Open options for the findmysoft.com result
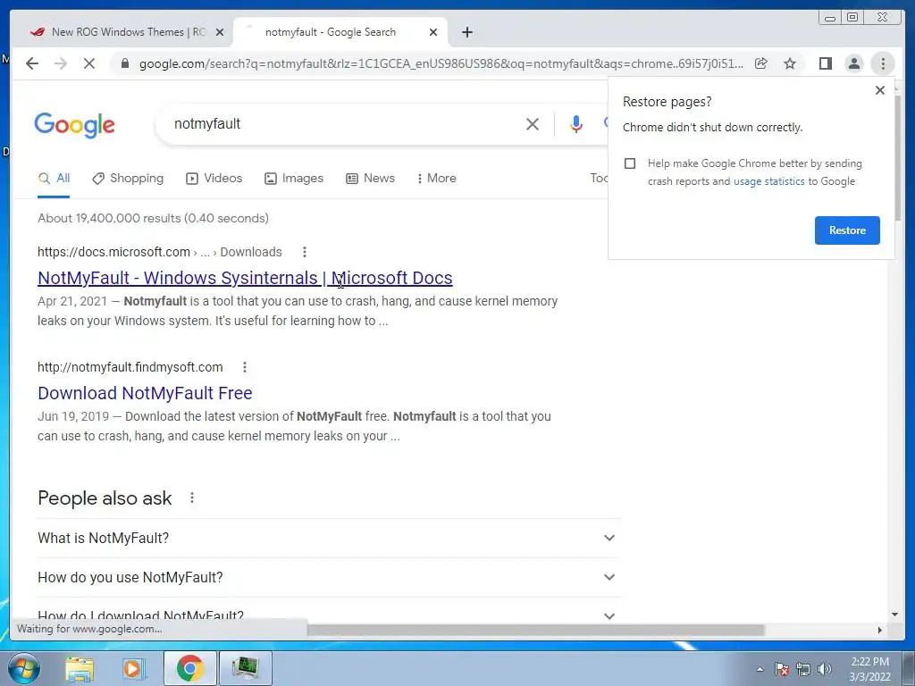This screenshot has width=915, height=686. (x=245, y=367)
